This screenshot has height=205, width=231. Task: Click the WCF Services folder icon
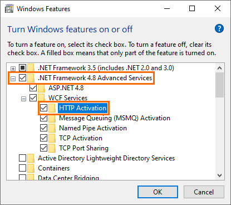tap(42, 98)
